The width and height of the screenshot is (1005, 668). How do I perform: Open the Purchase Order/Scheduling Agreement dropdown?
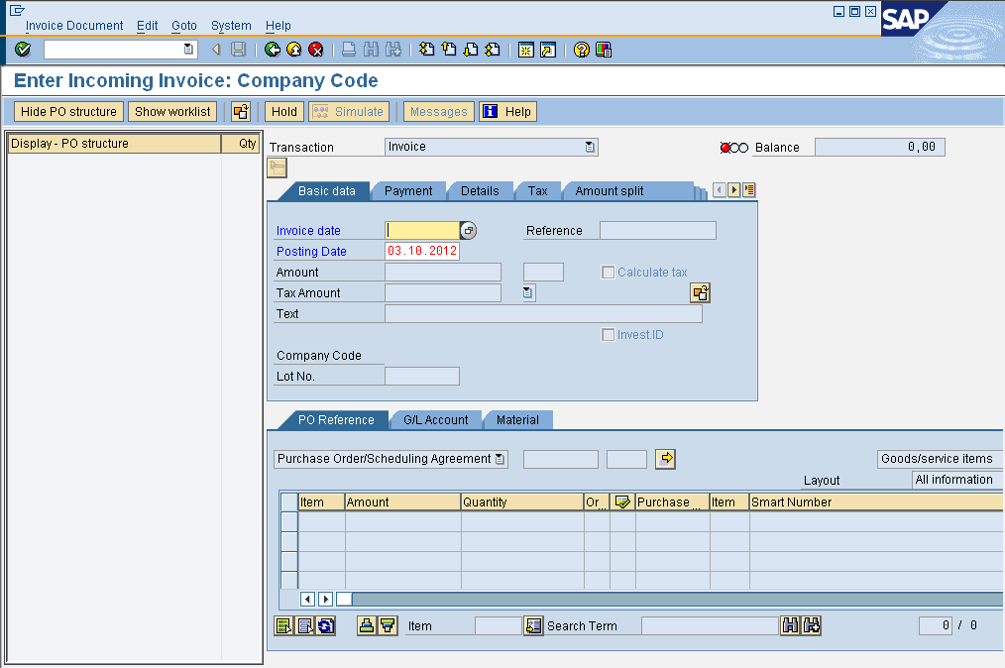[501, 459]
